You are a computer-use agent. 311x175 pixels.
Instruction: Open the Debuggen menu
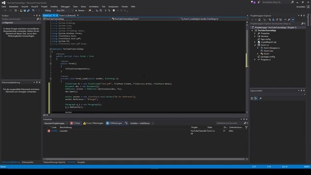coord(65,6)
